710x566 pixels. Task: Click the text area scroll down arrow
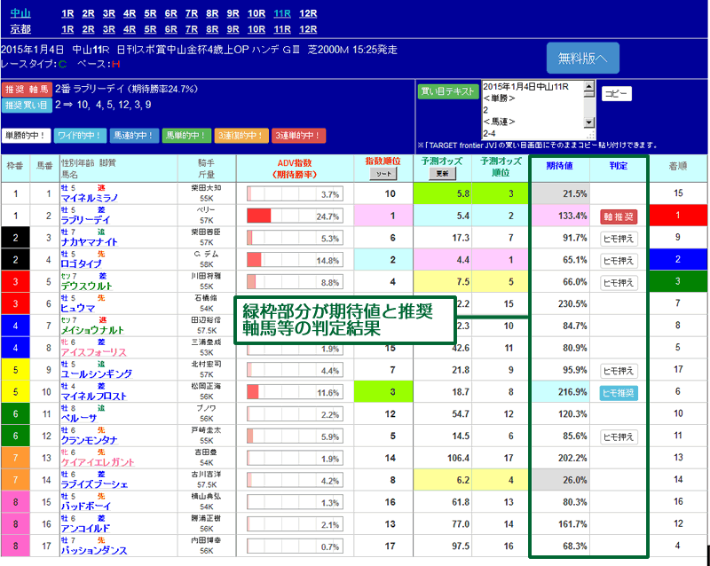[589, 122]
